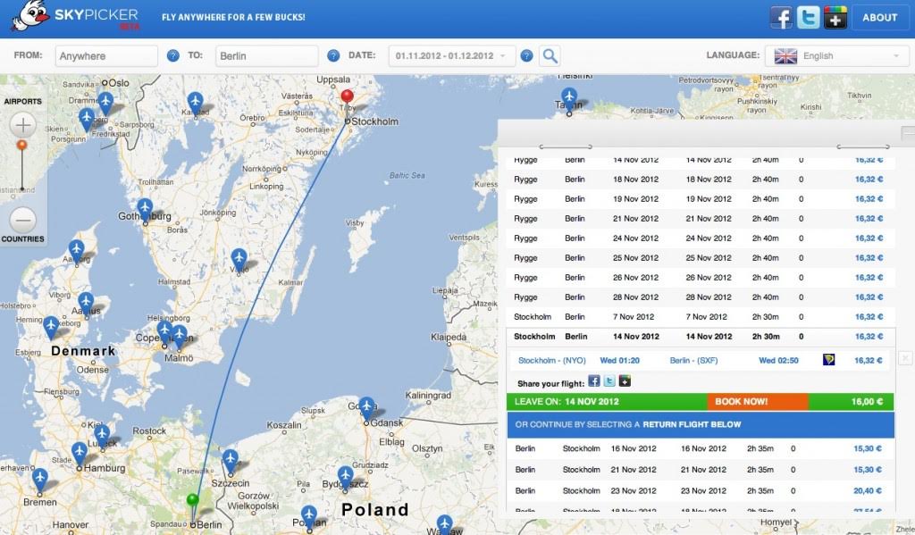Zoom out with the minus button
Image resolution: width=915 pixels, height=535 pixels.
(22, 218)
